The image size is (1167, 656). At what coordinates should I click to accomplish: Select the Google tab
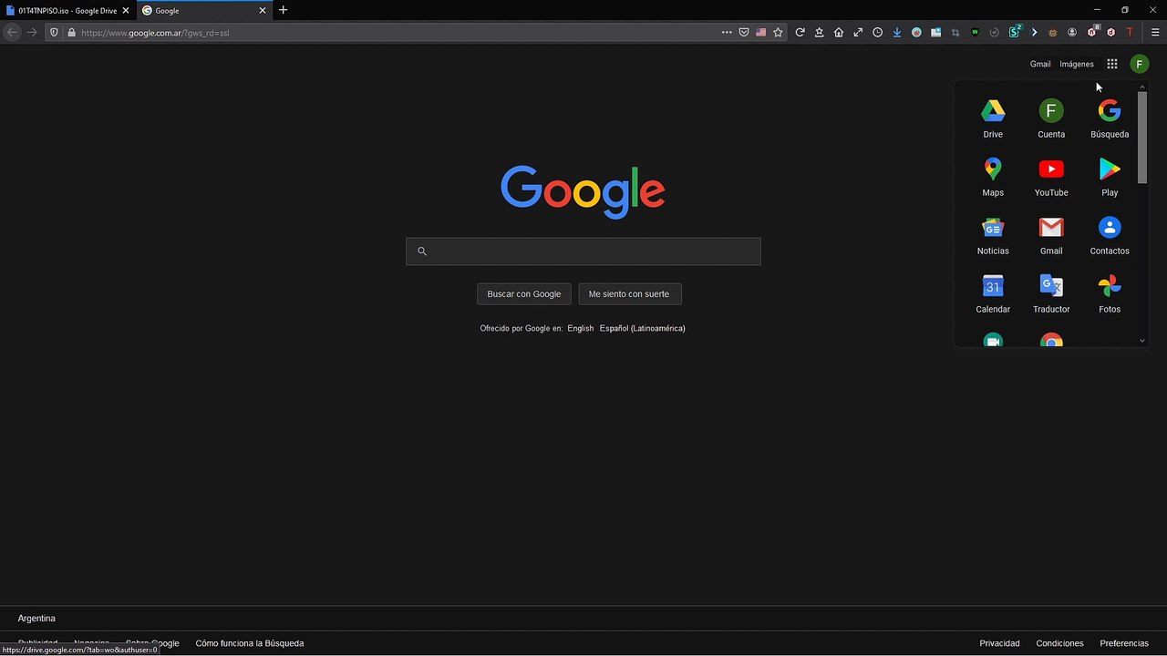[205, 10]
